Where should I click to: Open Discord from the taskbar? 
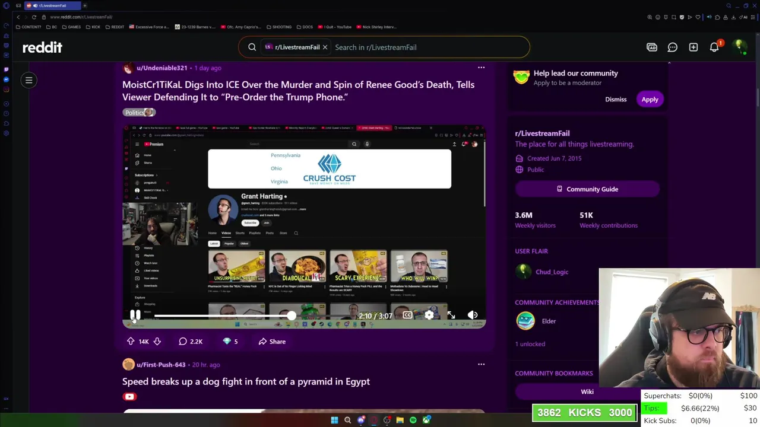[360, 420]
